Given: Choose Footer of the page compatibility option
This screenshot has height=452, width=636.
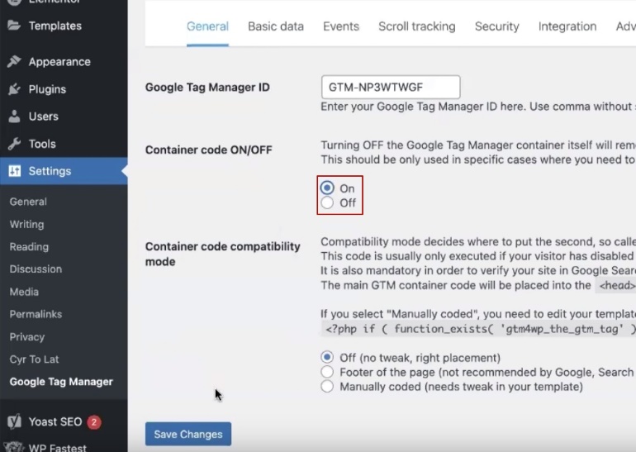Looking at the screenshot, I should coord(328,373).
